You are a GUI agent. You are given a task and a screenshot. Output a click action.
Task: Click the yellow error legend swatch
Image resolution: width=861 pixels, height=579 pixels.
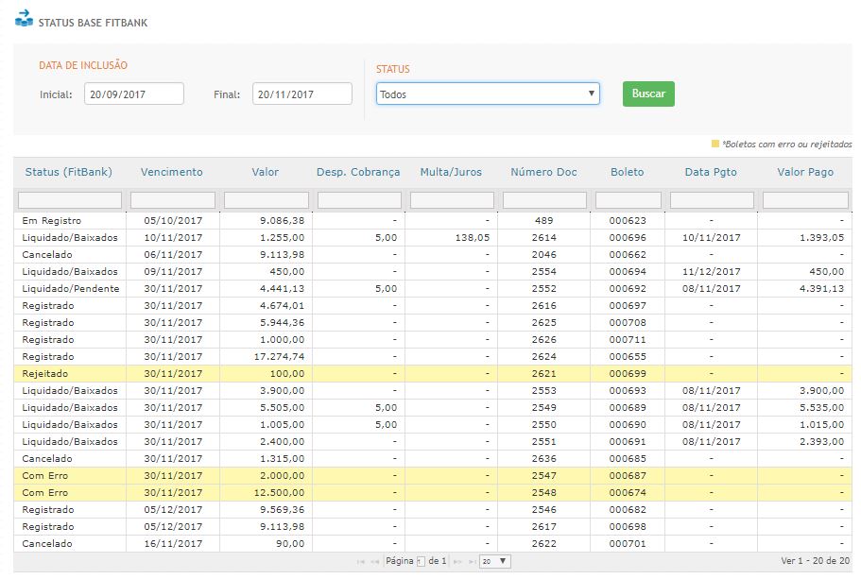(715, 145)
